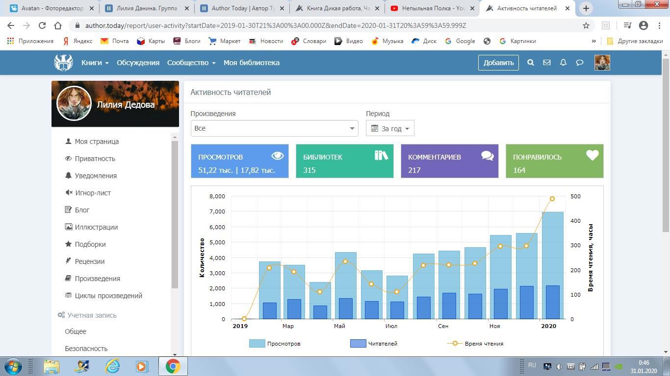The width and height of the screenshot is (670, 376).
Task: Click the sidebar vertical scrollbar thumb
Action: (175, 214)
